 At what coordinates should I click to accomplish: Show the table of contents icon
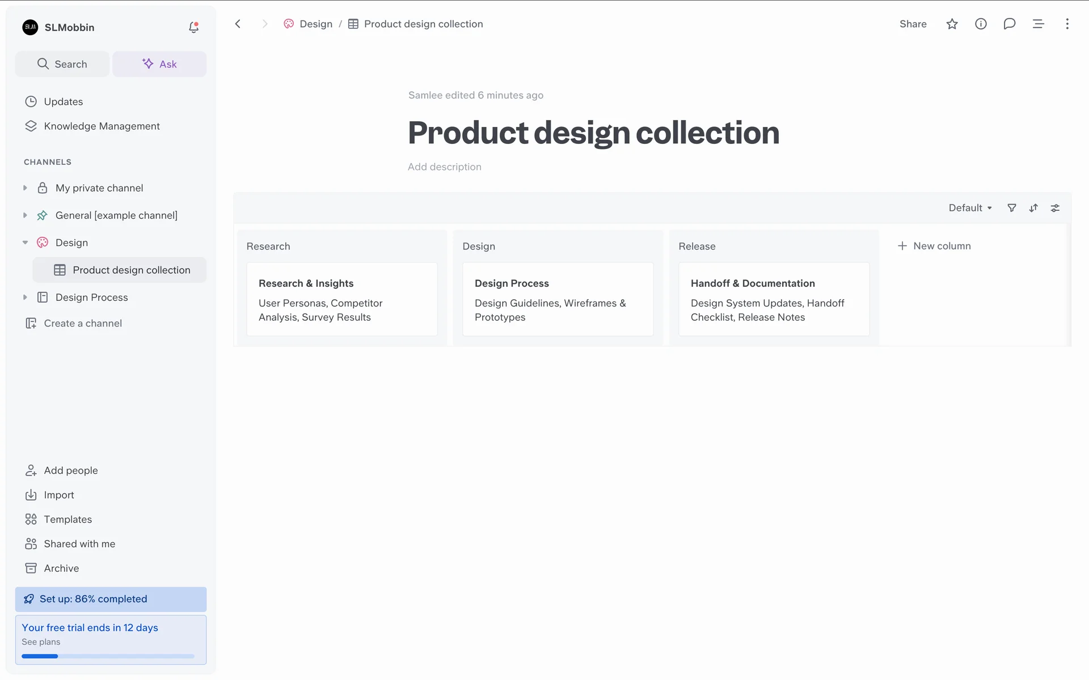point(1038,24)
